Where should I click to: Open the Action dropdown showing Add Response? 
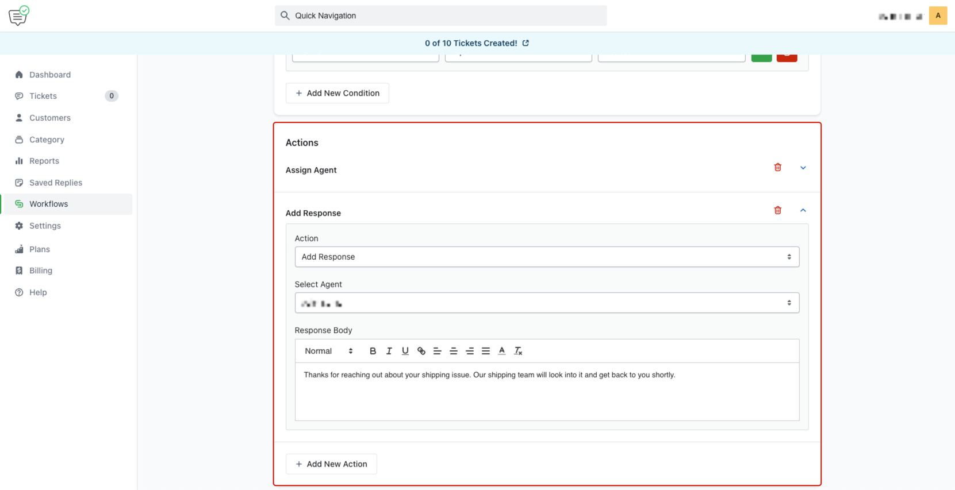click(x=546, y=257)
